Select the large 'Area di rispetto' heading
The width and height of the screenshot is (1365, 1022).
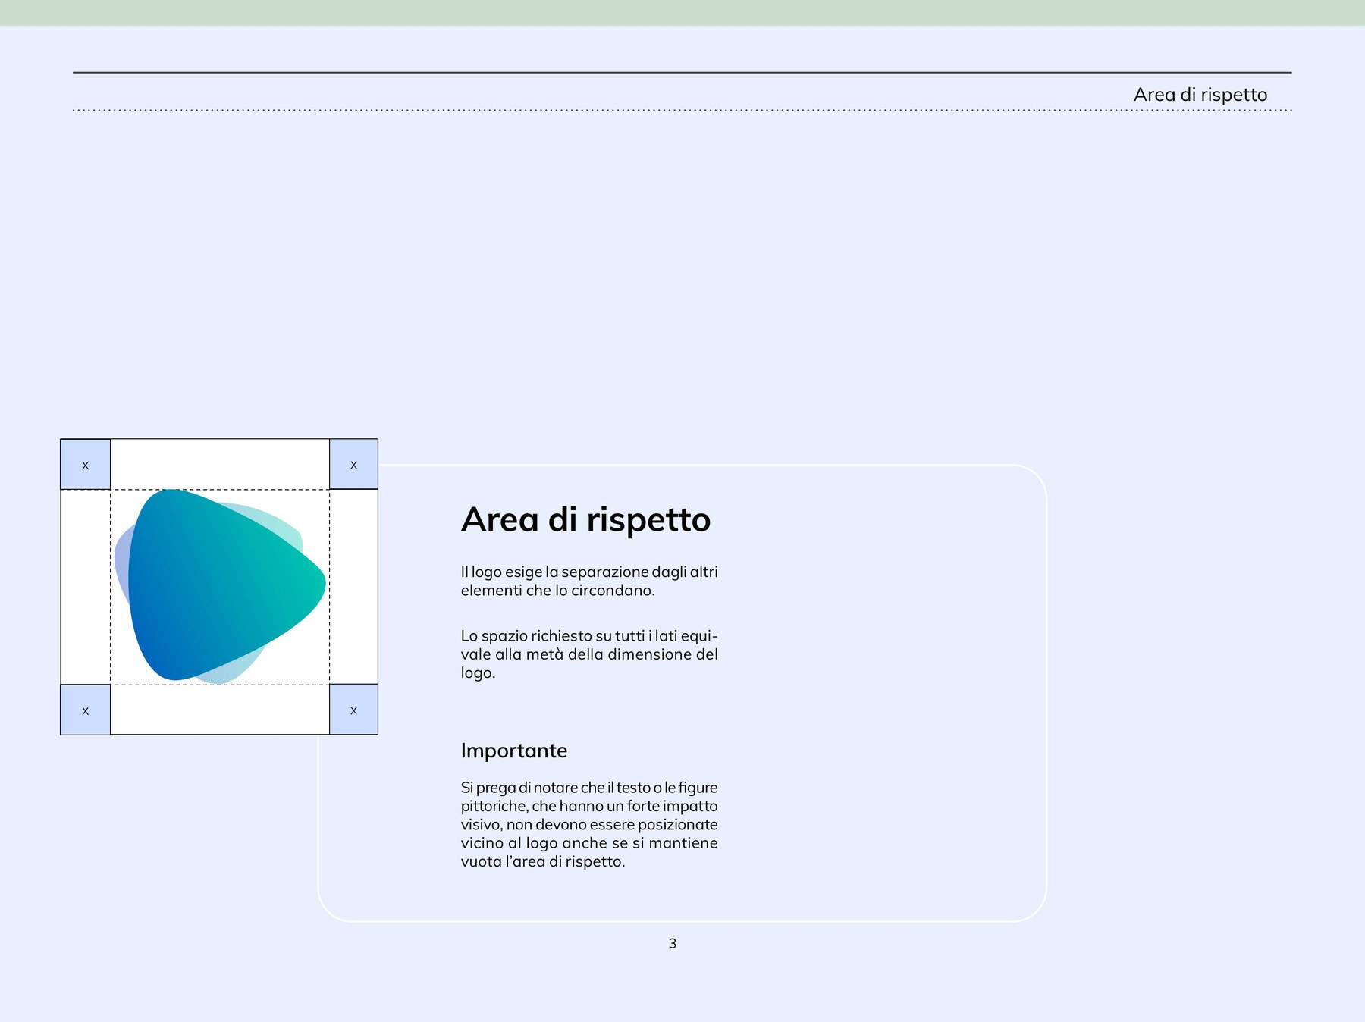tap(585, 520)
